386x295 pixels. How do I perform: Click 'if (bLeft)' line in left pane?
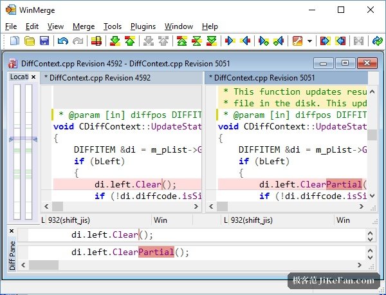tap(100, 162)
